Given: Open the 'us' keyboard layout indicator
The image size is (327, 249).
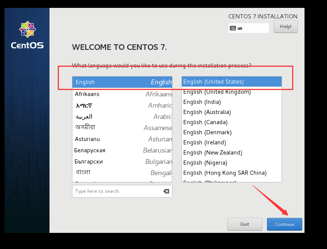Looking at the screenshot, I should coord(248,28).
